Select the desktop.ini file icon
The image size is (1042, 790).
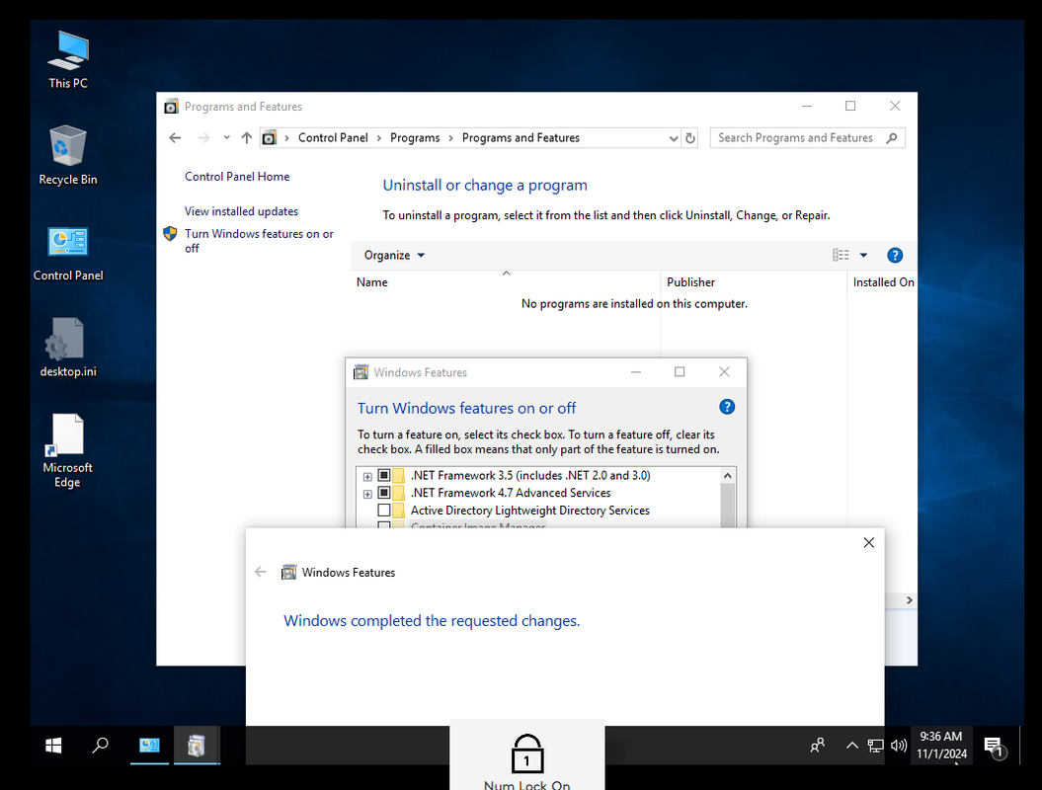[68, 348]
